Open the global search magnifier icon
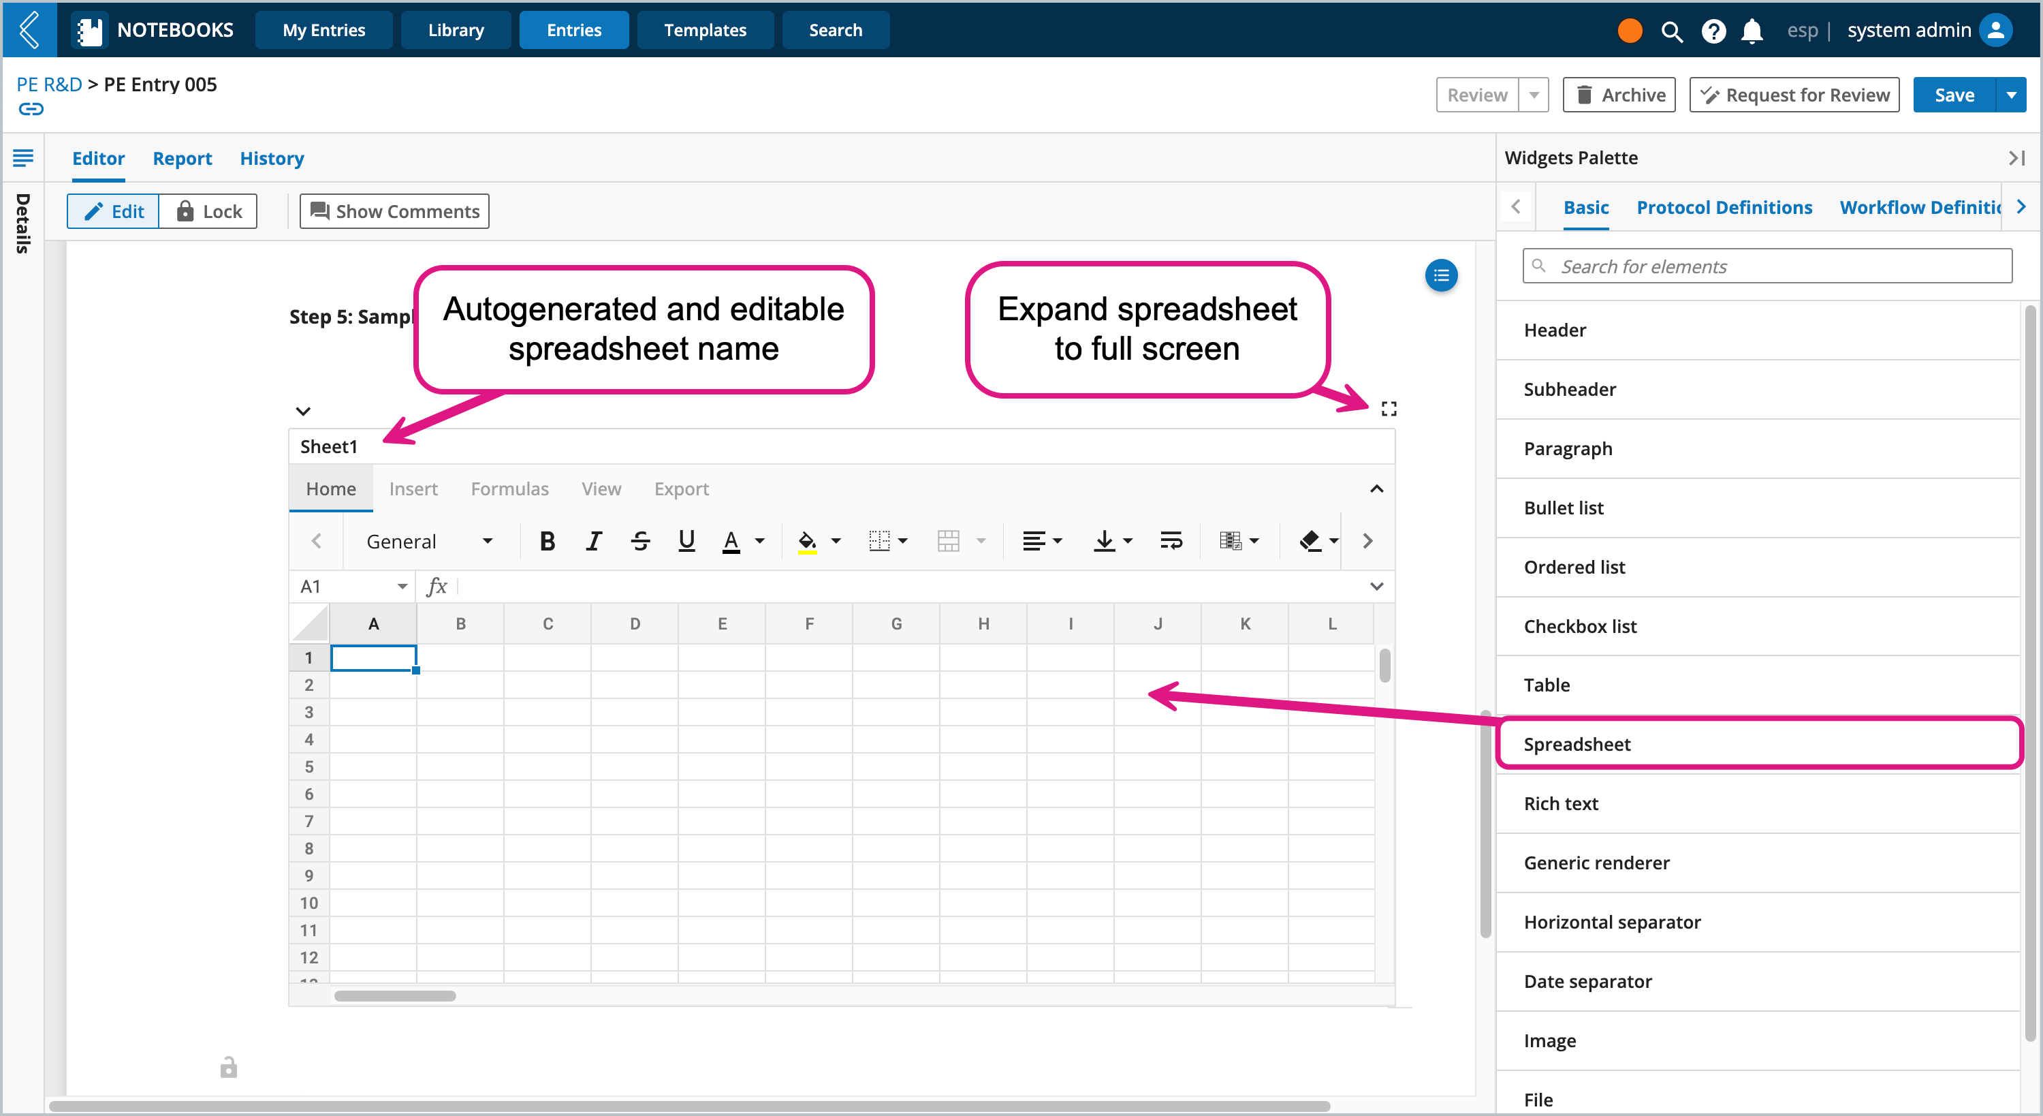Image resolution: width=2043 pixels, height=1116 pixels. (1671, 31)
